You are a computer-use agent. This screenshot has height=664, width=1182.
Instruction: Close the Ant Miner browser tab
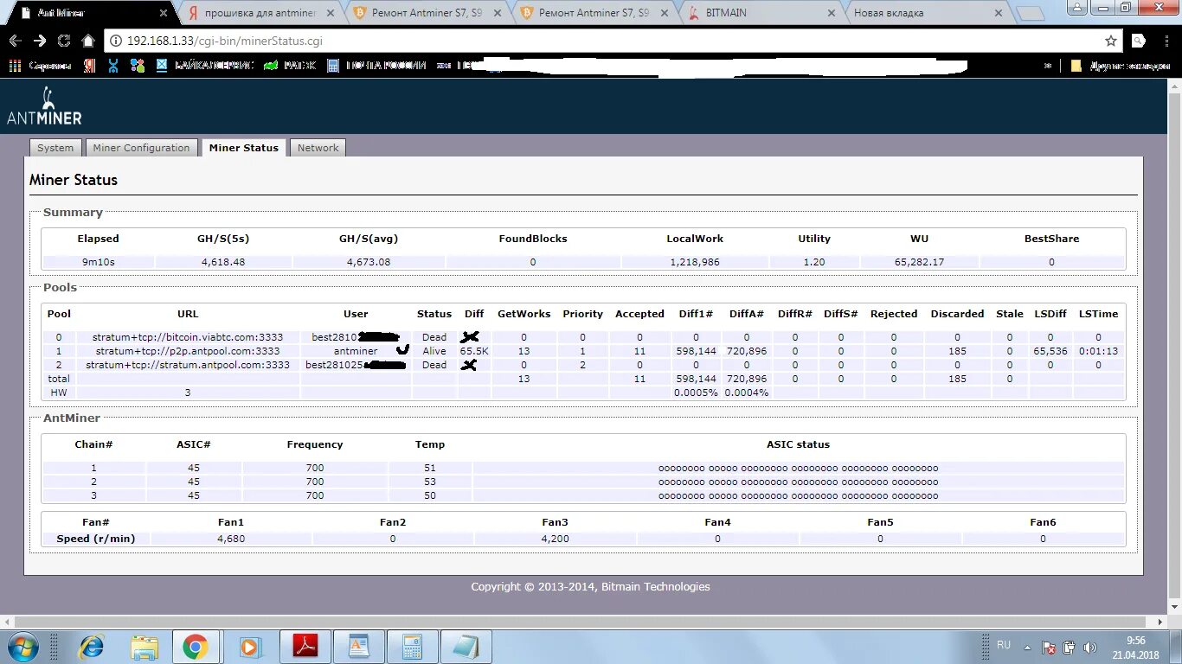(x=164, y=13)
